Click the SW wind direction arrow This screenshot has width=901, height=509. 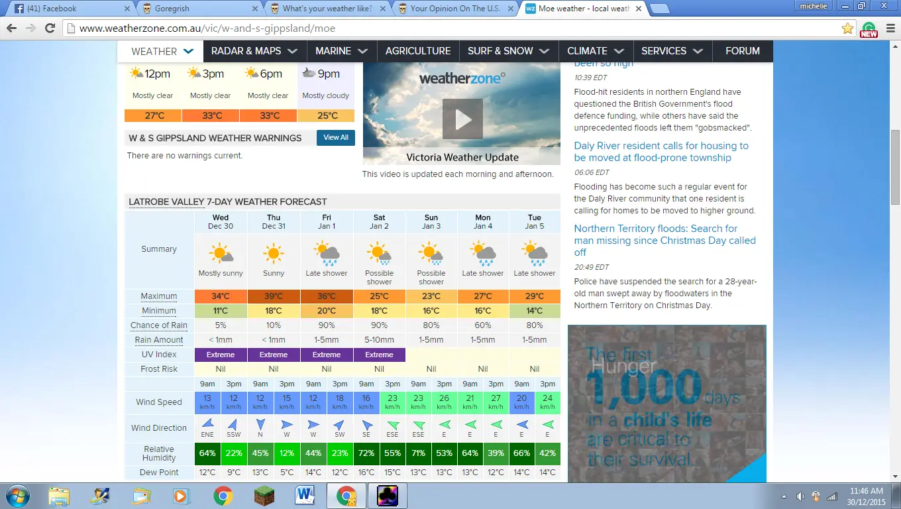[x=340, y=424]
